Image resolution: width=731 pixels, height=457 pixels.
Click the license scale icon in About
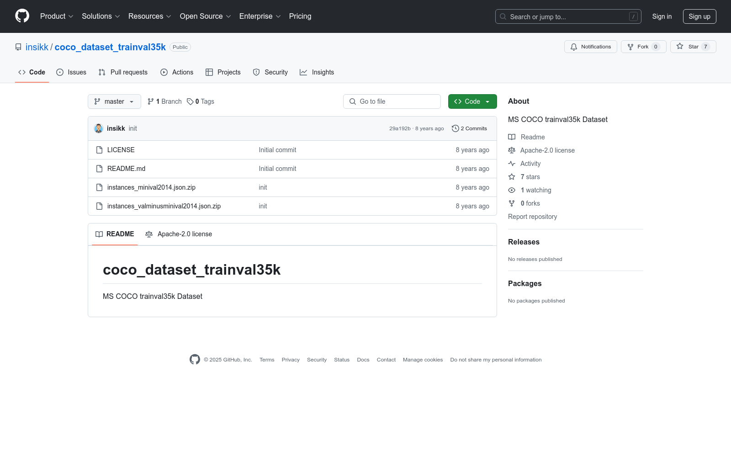pos(512,150)
